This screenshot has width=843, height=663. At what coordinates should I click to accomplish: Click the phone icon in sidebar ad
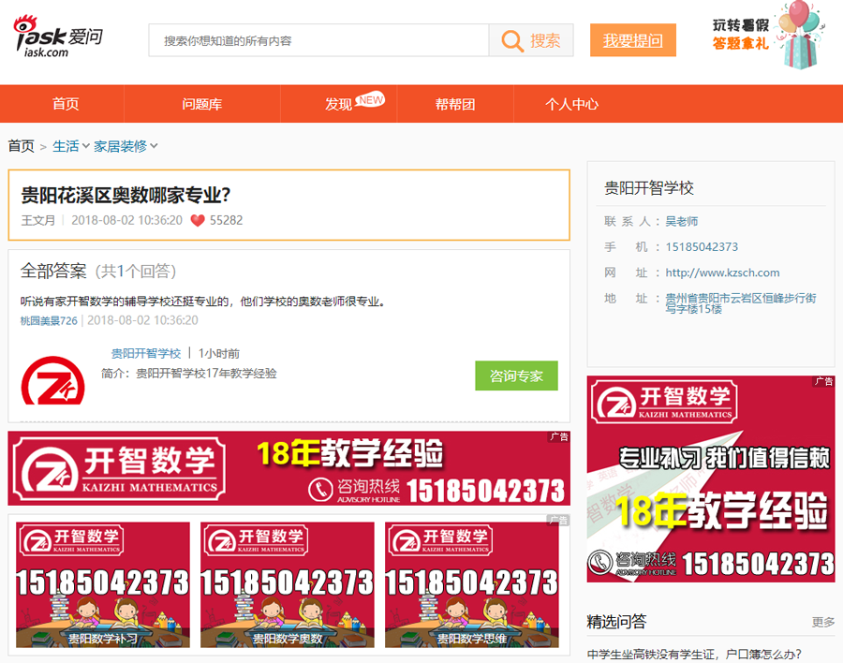(x=599, y=563)
